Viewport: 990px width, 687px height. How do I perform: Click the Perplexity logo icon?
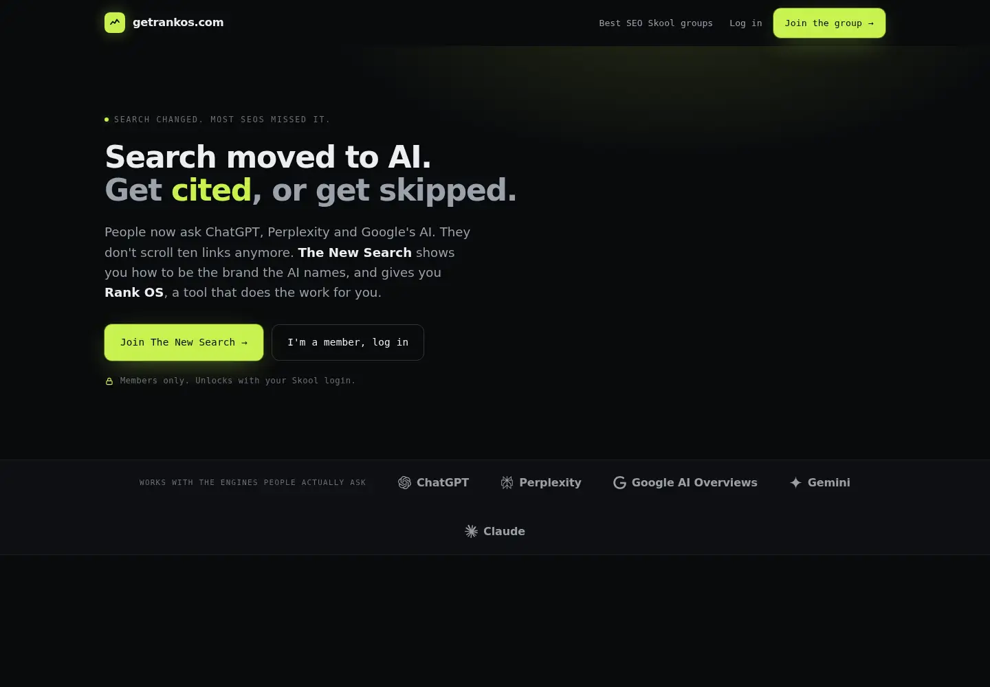pyautogui.click(x=507, y=483)
